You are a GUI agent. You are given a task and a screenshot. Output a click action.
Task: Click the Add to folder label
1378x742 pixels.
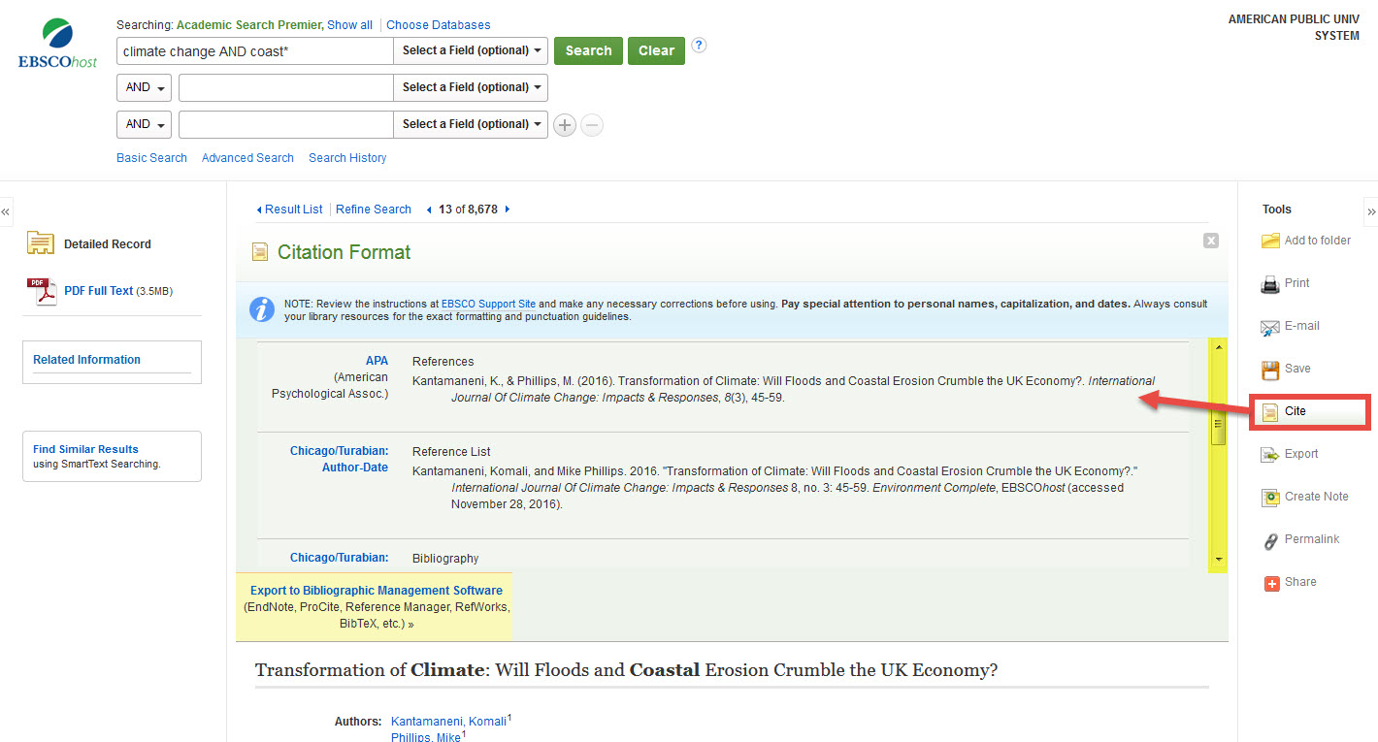coord(1318,241)
